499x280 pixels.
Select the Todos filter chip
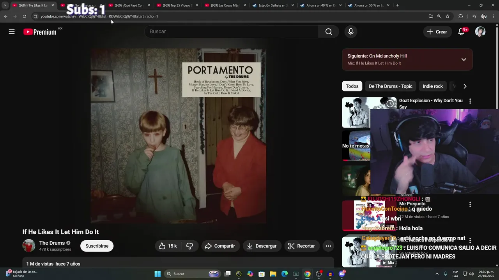[352, 86]
